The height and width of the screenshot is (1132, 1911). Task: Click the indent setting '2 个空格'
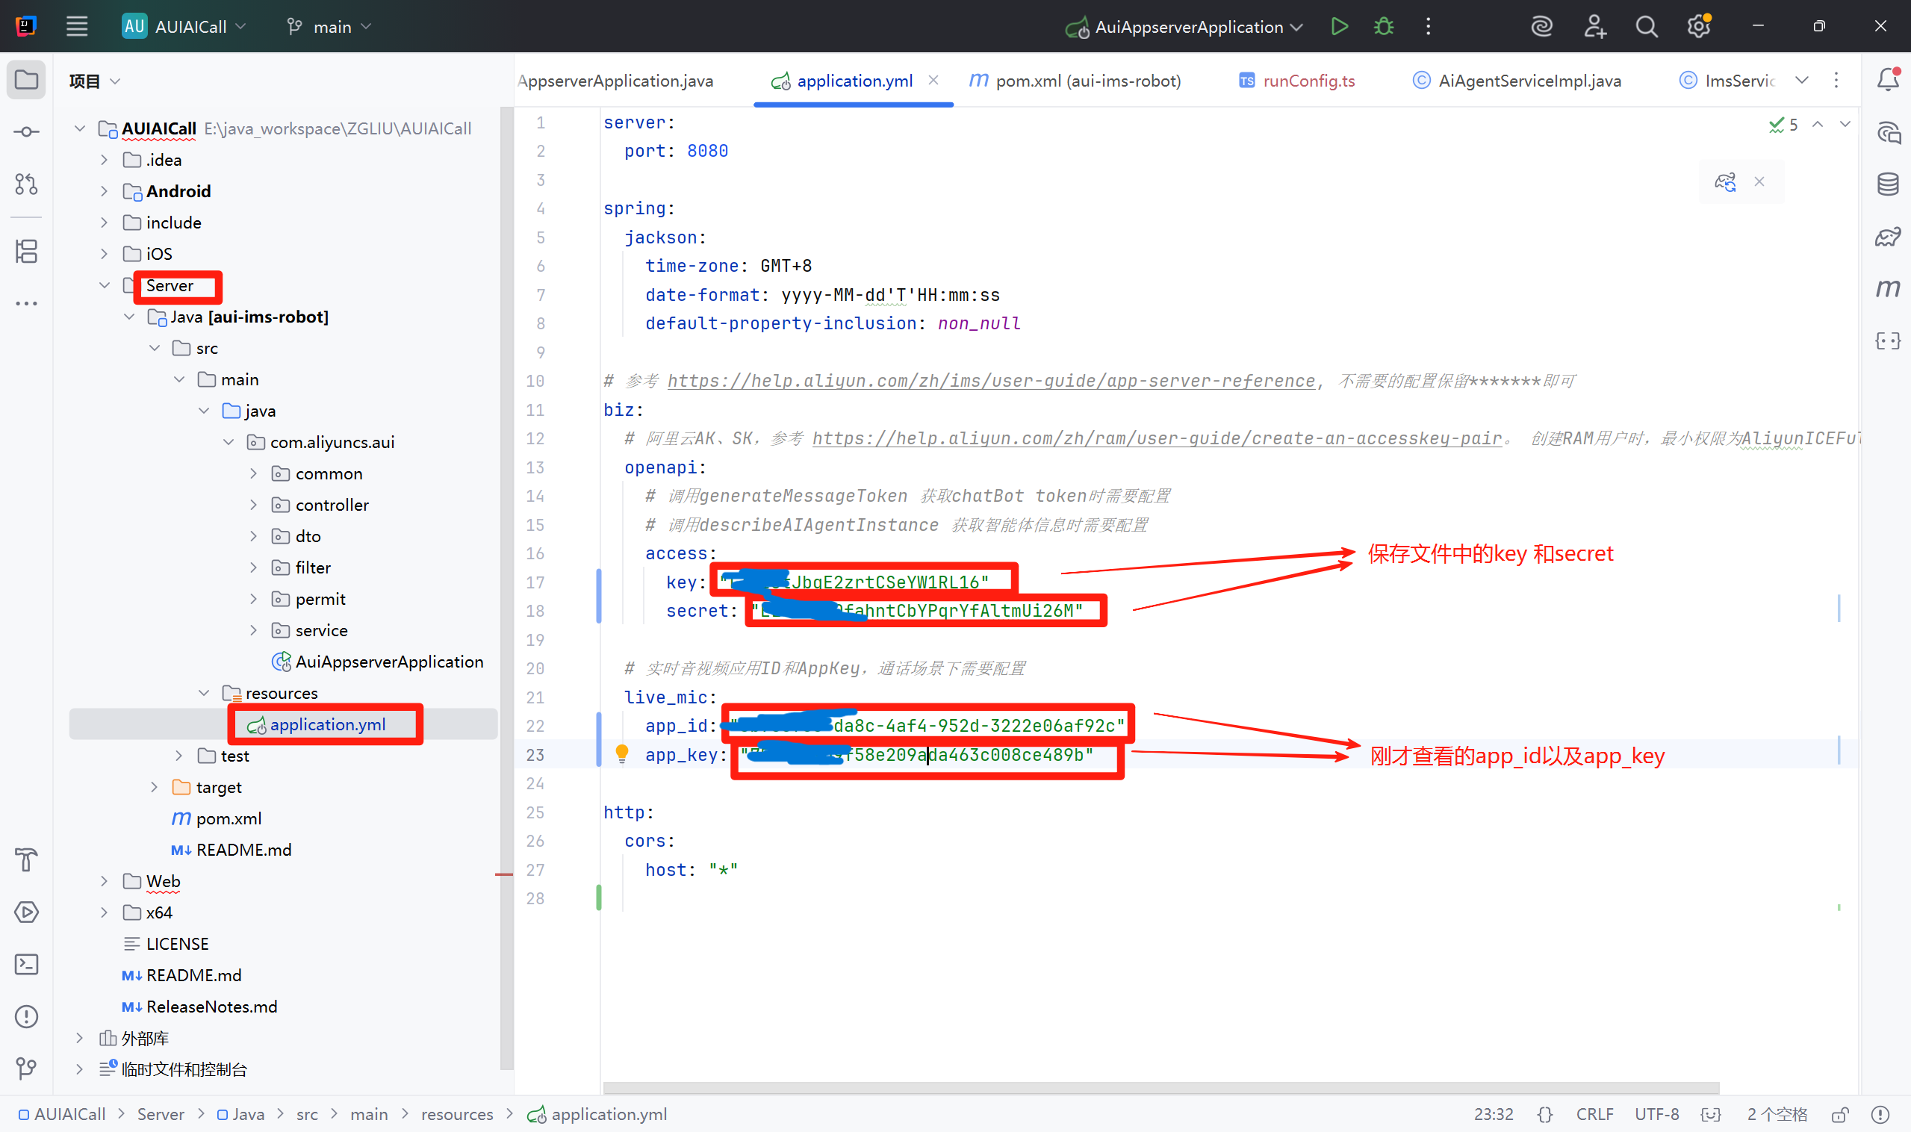click(x=1777, y=1115)
